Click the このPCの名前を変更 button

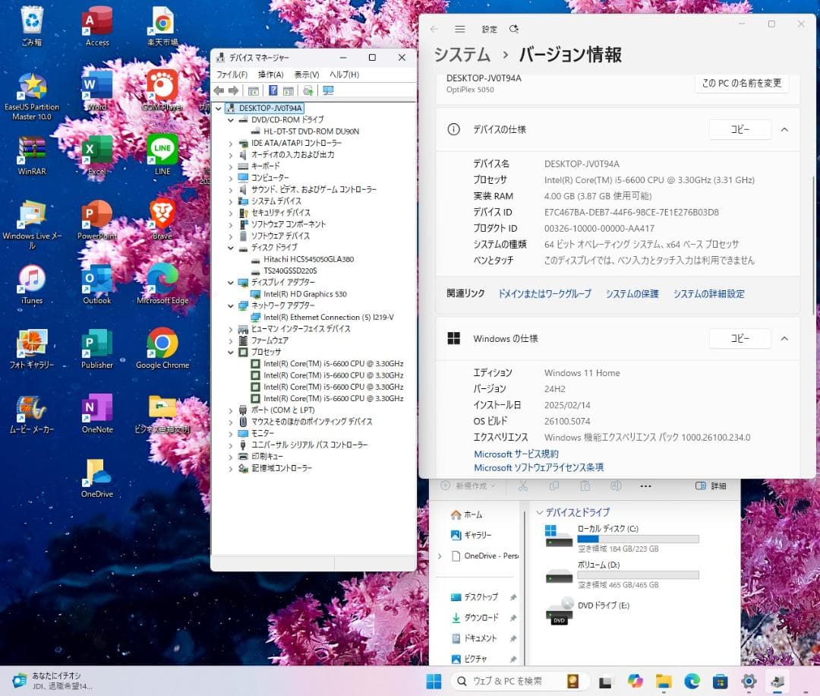742,84
